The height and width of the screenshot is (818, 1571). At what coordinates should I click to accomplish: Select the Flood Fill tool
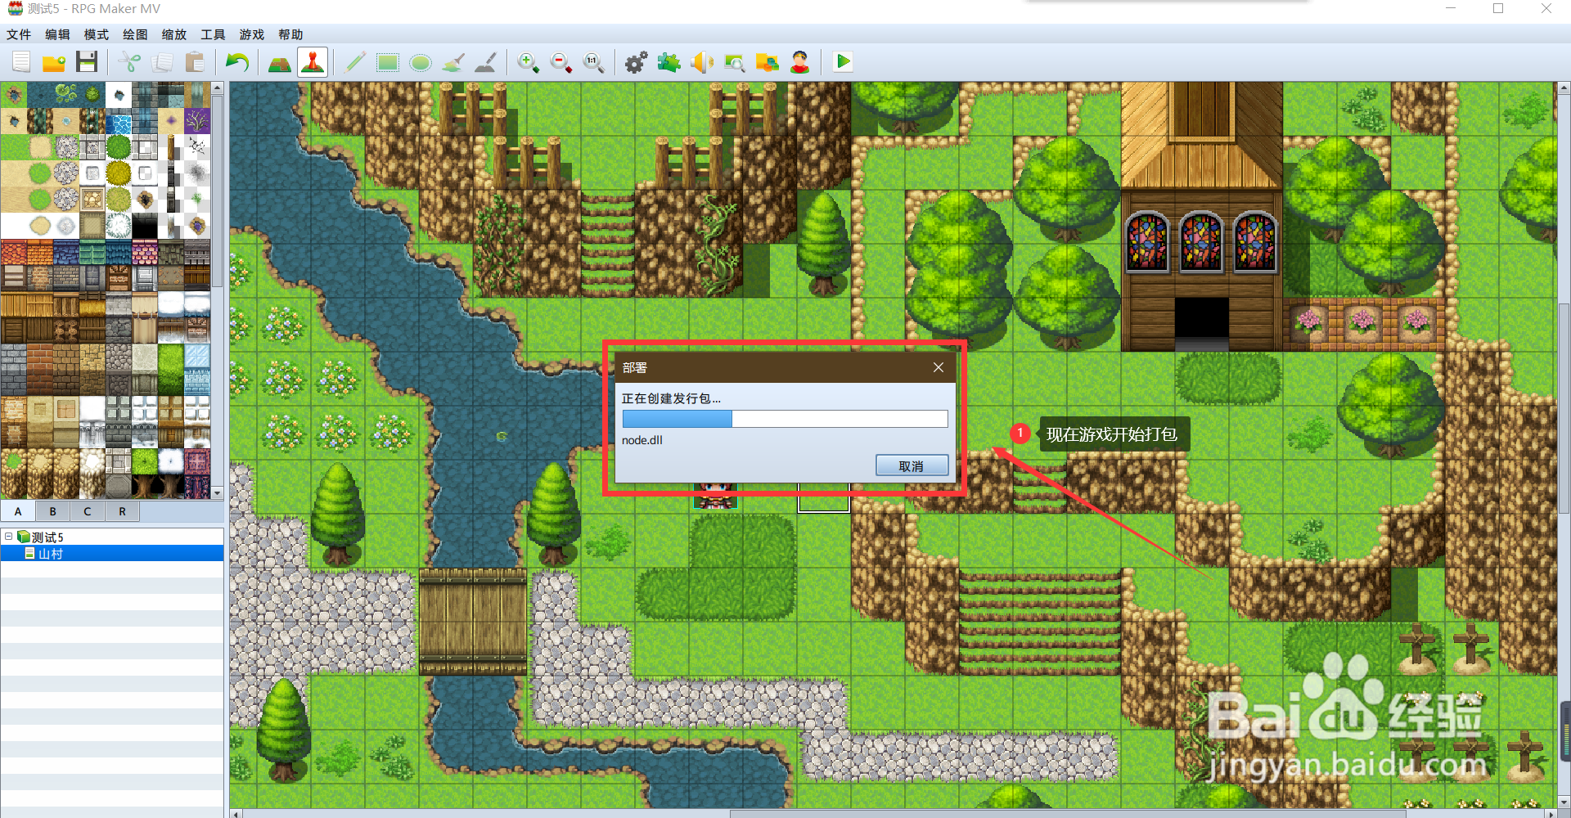pos(453,62)
